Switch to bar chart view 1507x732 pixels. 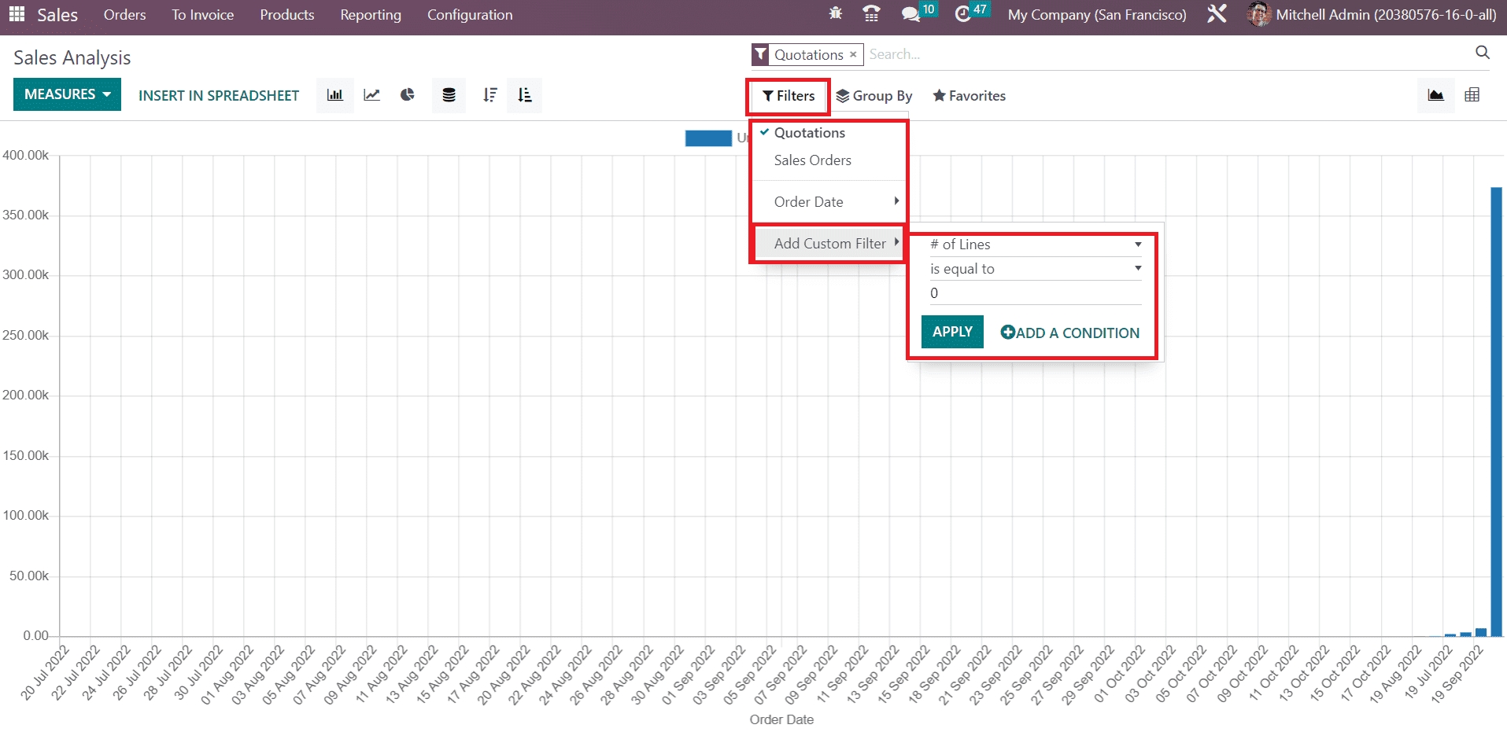click(334, 95)
